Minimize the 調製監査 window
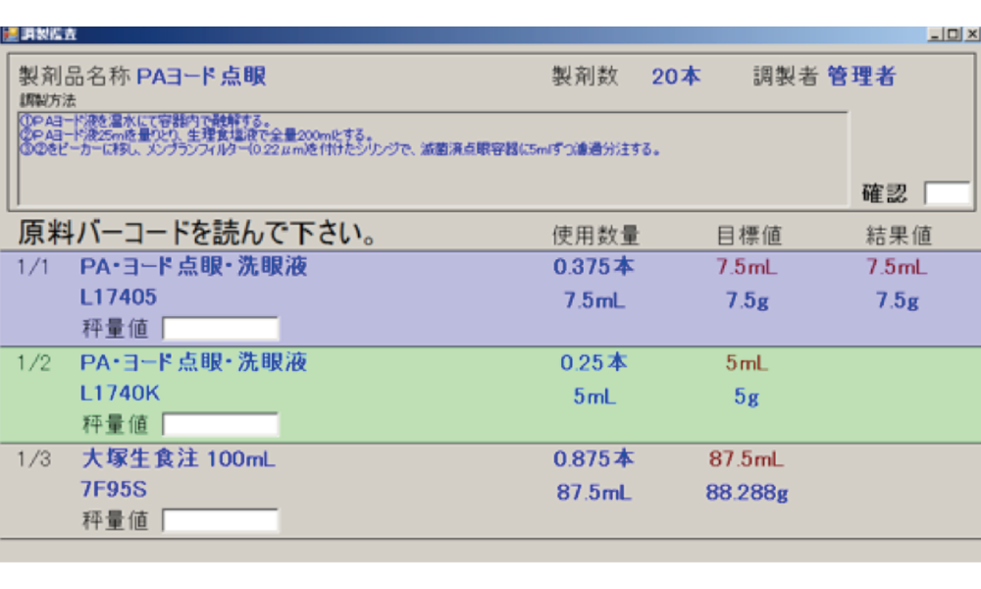The width and height of the screenshot is (981, 589). coord(935,33)
